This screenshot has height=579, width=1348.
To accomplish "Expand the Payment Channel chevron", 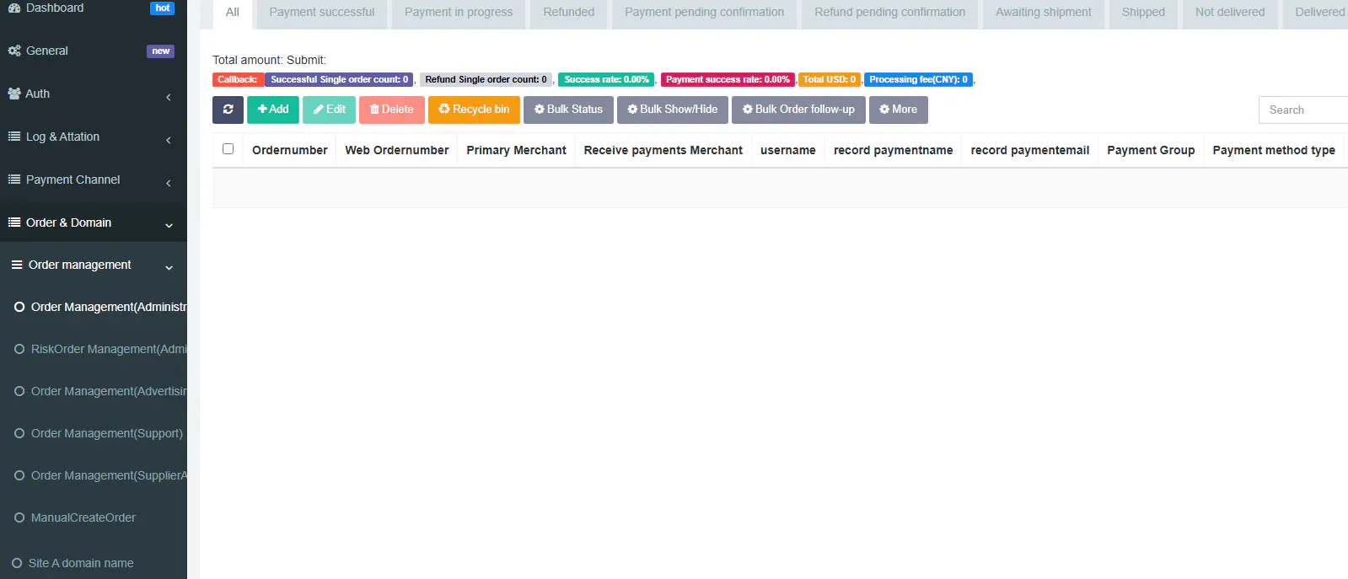I will pos(169,184).
